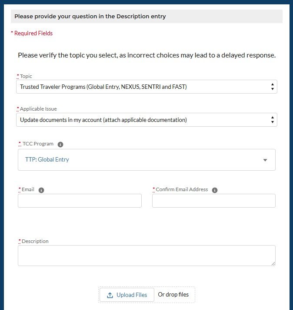Click the Description field label
Image resolution: width=293 pixels, height=310 pixels.
tap(35, 241)
